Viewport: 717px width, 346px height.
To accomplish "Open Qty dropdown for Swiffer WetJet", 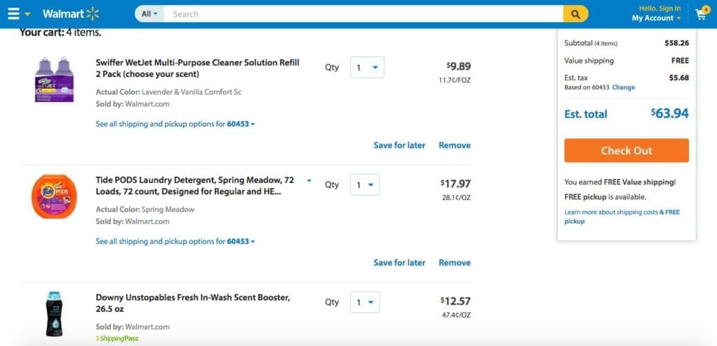I will (x=367, y=68).
